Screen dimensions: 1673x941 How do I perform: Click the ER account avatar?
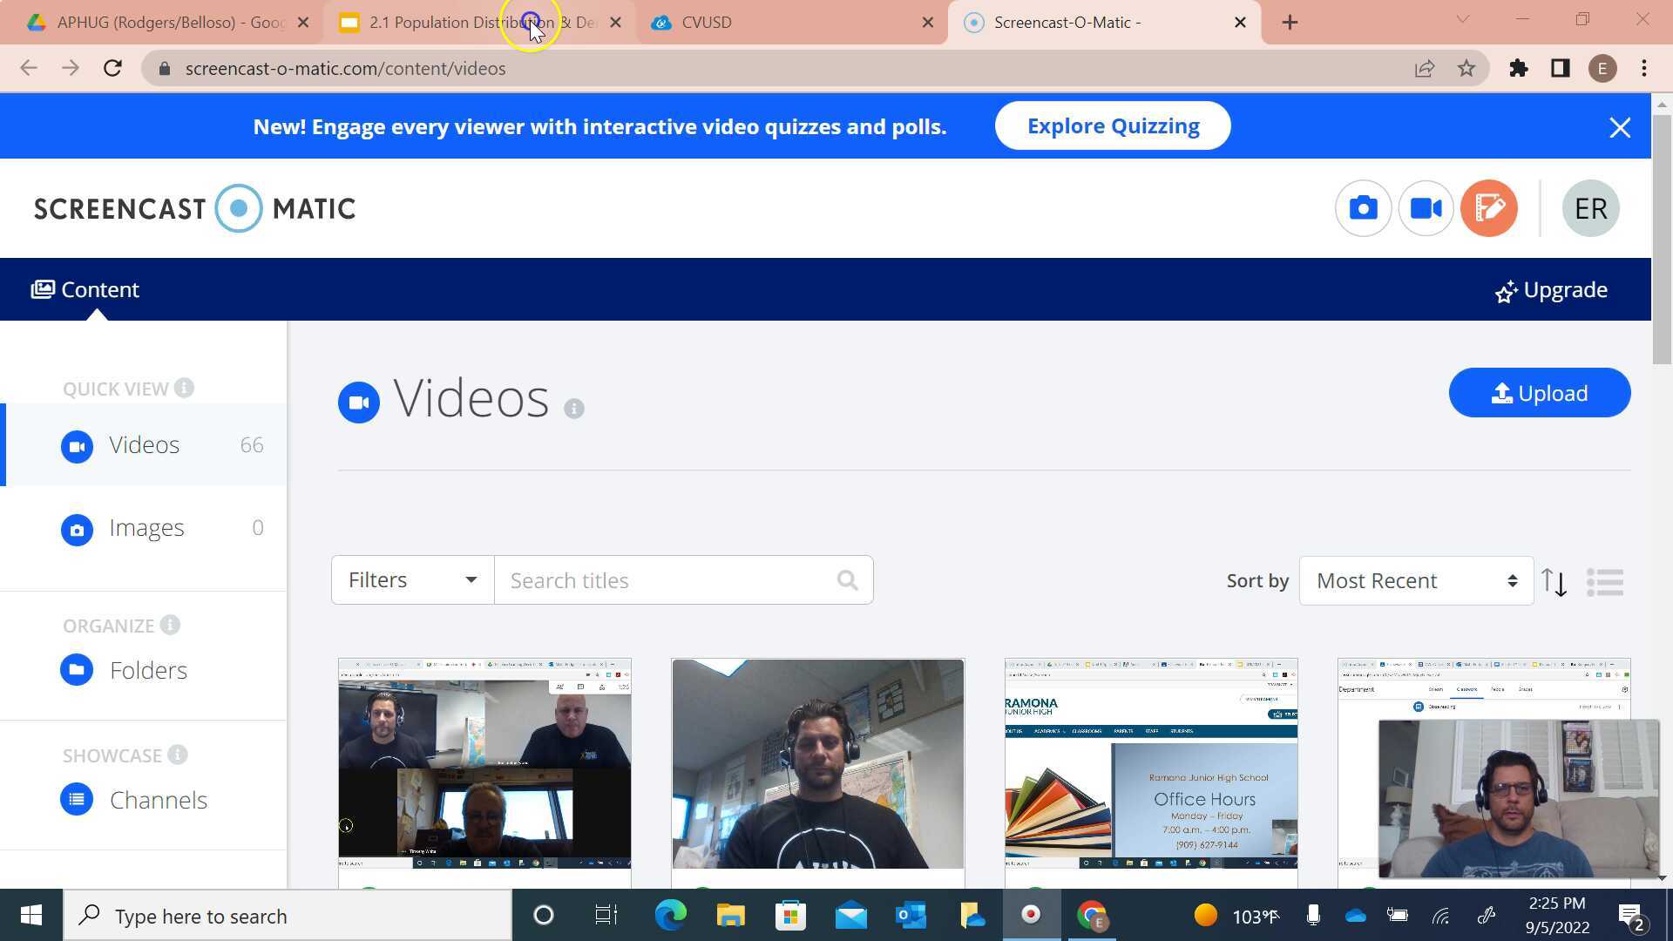1590,208
